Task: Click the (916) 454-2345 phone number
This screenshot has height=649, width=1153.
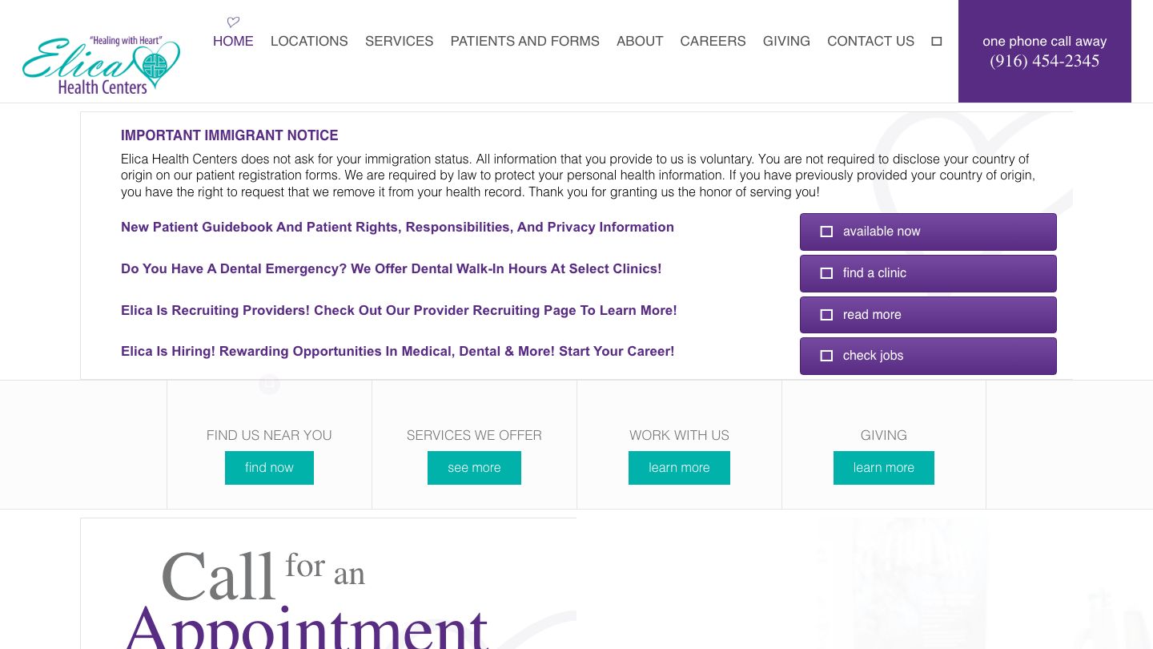Action: (x=1044, y=61)
